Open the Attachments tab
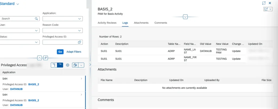This screenshot has width=278, height=109. (141, 23)
